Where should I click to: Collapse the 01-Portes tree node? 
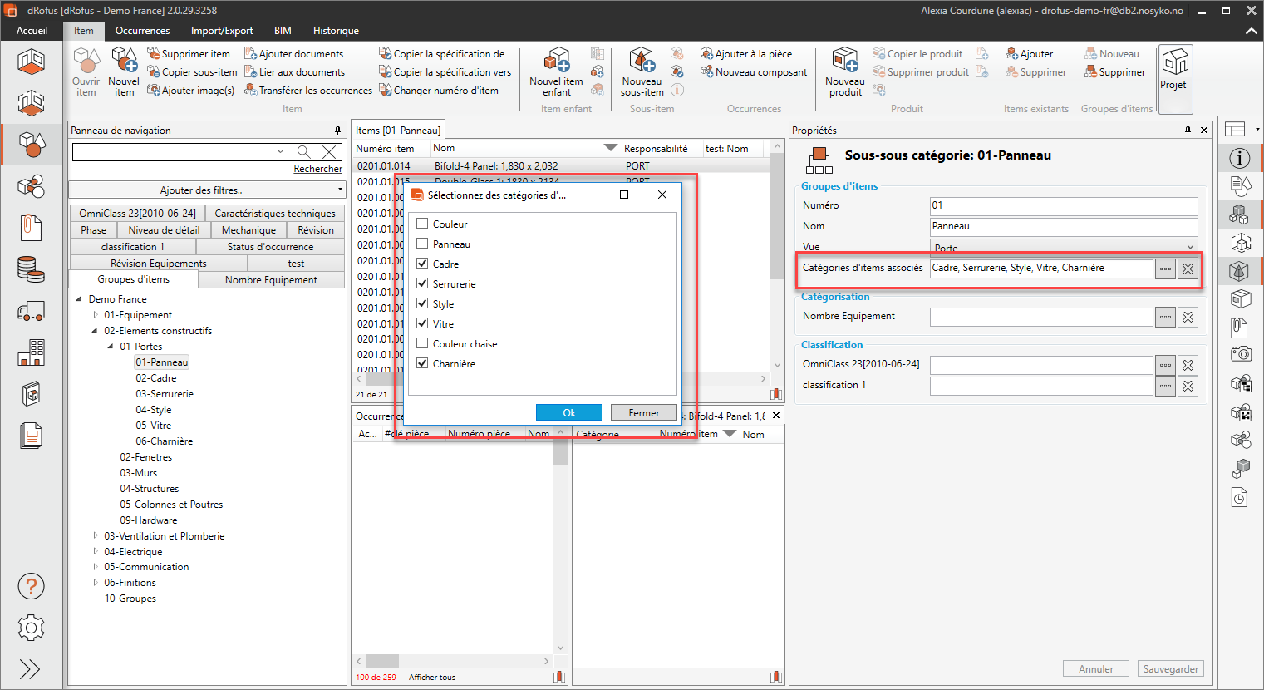[111, 347]
